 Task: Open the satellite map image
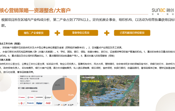[110, 91]
